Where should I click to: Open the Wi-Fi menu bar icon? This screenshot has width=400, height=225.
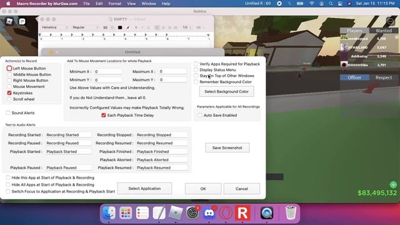pos(311,4)
